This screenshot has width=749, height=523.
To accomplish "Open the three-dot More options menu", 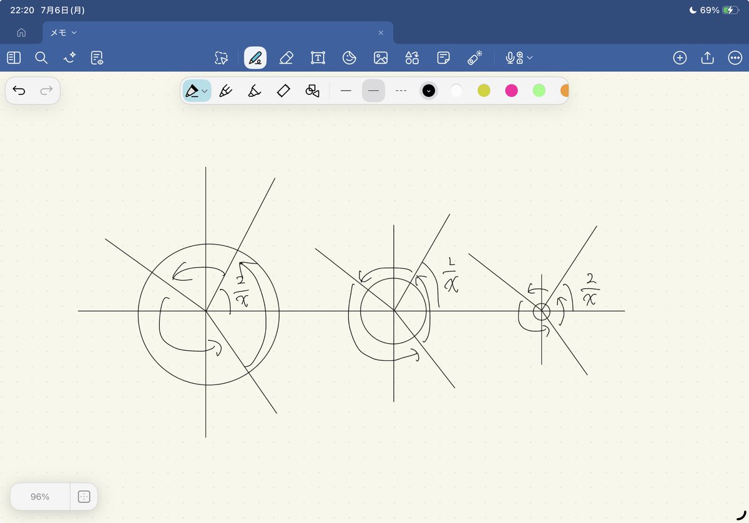I will pyautogui.click(x=735, y=58).
